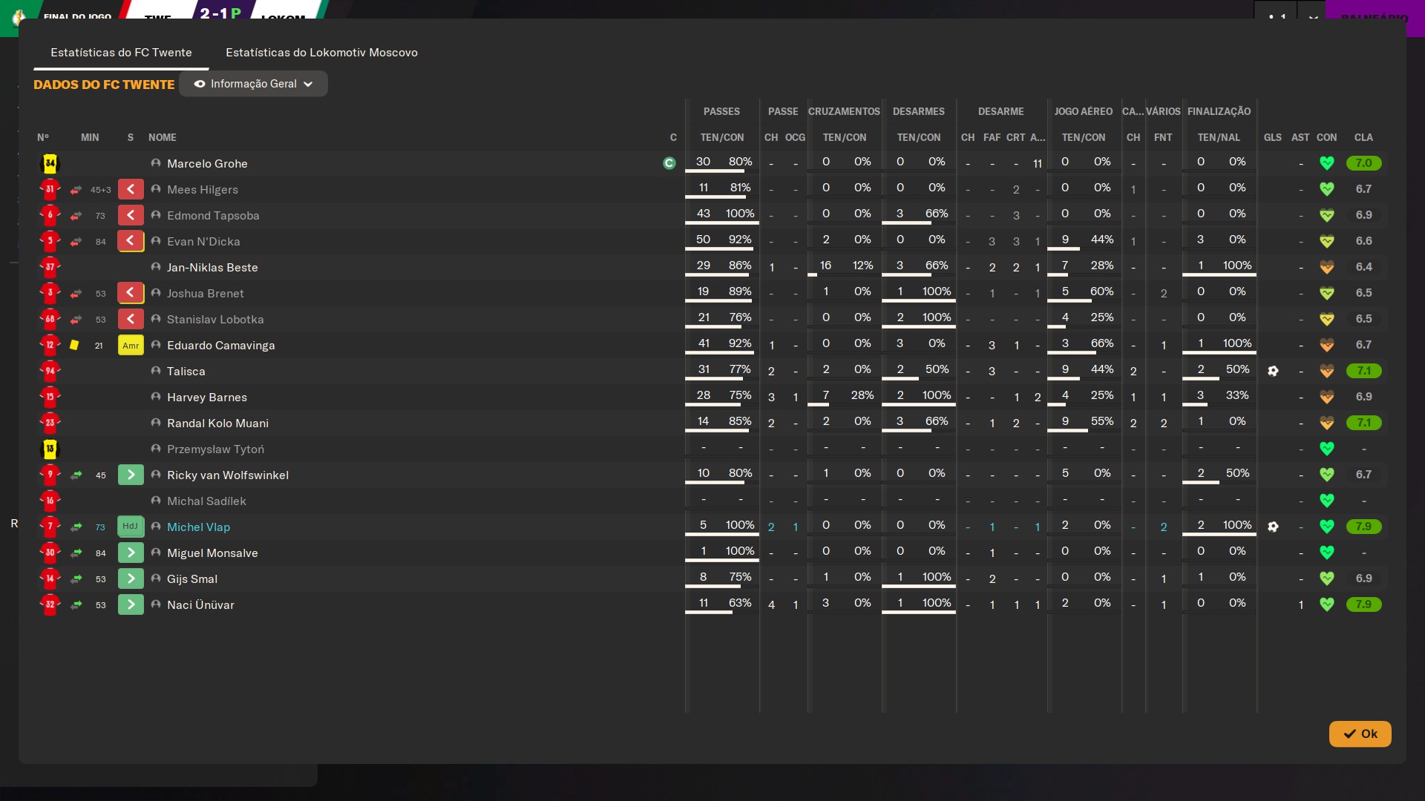Click the substituted-on arrow for Miguel Monsalve
This screenshot has height=801, width=1425.
pos(131,553)
